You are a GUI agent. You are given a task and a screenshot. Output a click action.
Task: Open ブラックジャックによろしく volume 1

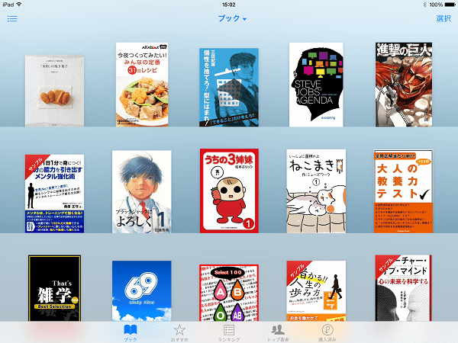tap(142, 191)
